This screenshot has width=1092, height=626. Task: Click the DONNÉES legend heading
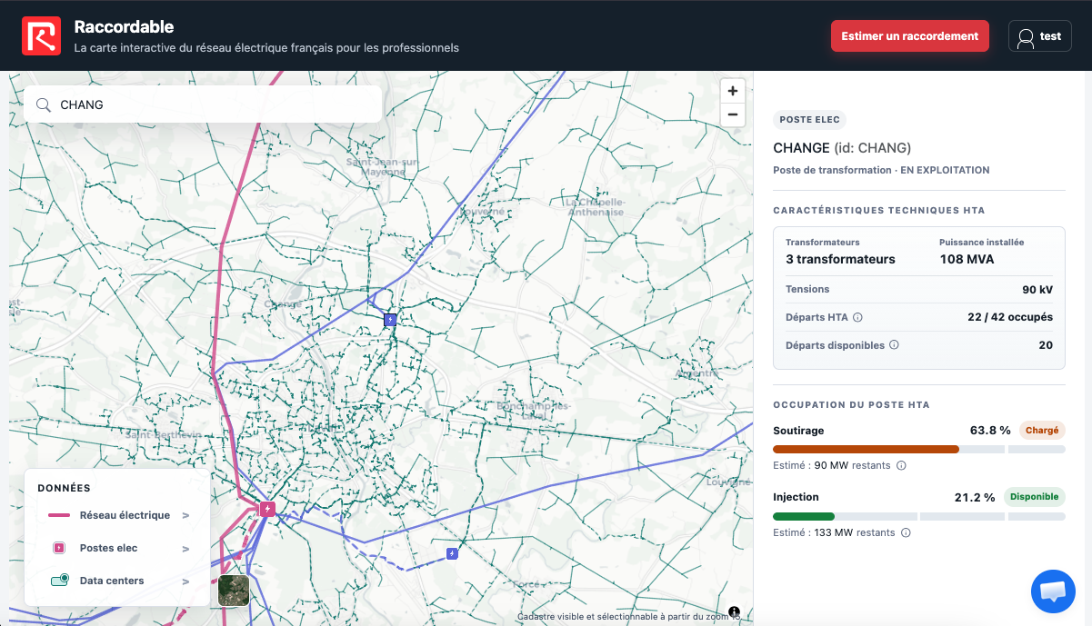(x=64, y=488)
